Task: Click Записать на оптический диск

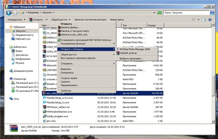Action: (x=90, y=20)
